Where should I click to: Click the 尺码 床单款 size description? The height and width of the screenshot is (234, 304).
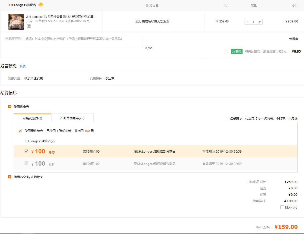tap(58, 21)
